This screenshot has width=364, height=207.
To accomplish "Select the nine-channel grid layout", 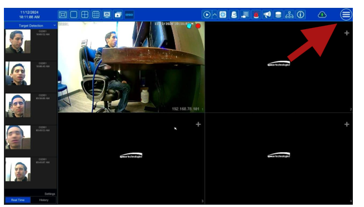I will pos(96,15).
